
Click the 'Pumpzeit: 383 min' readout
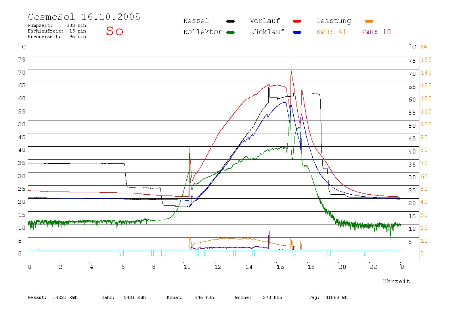click(x=57, y=25)
